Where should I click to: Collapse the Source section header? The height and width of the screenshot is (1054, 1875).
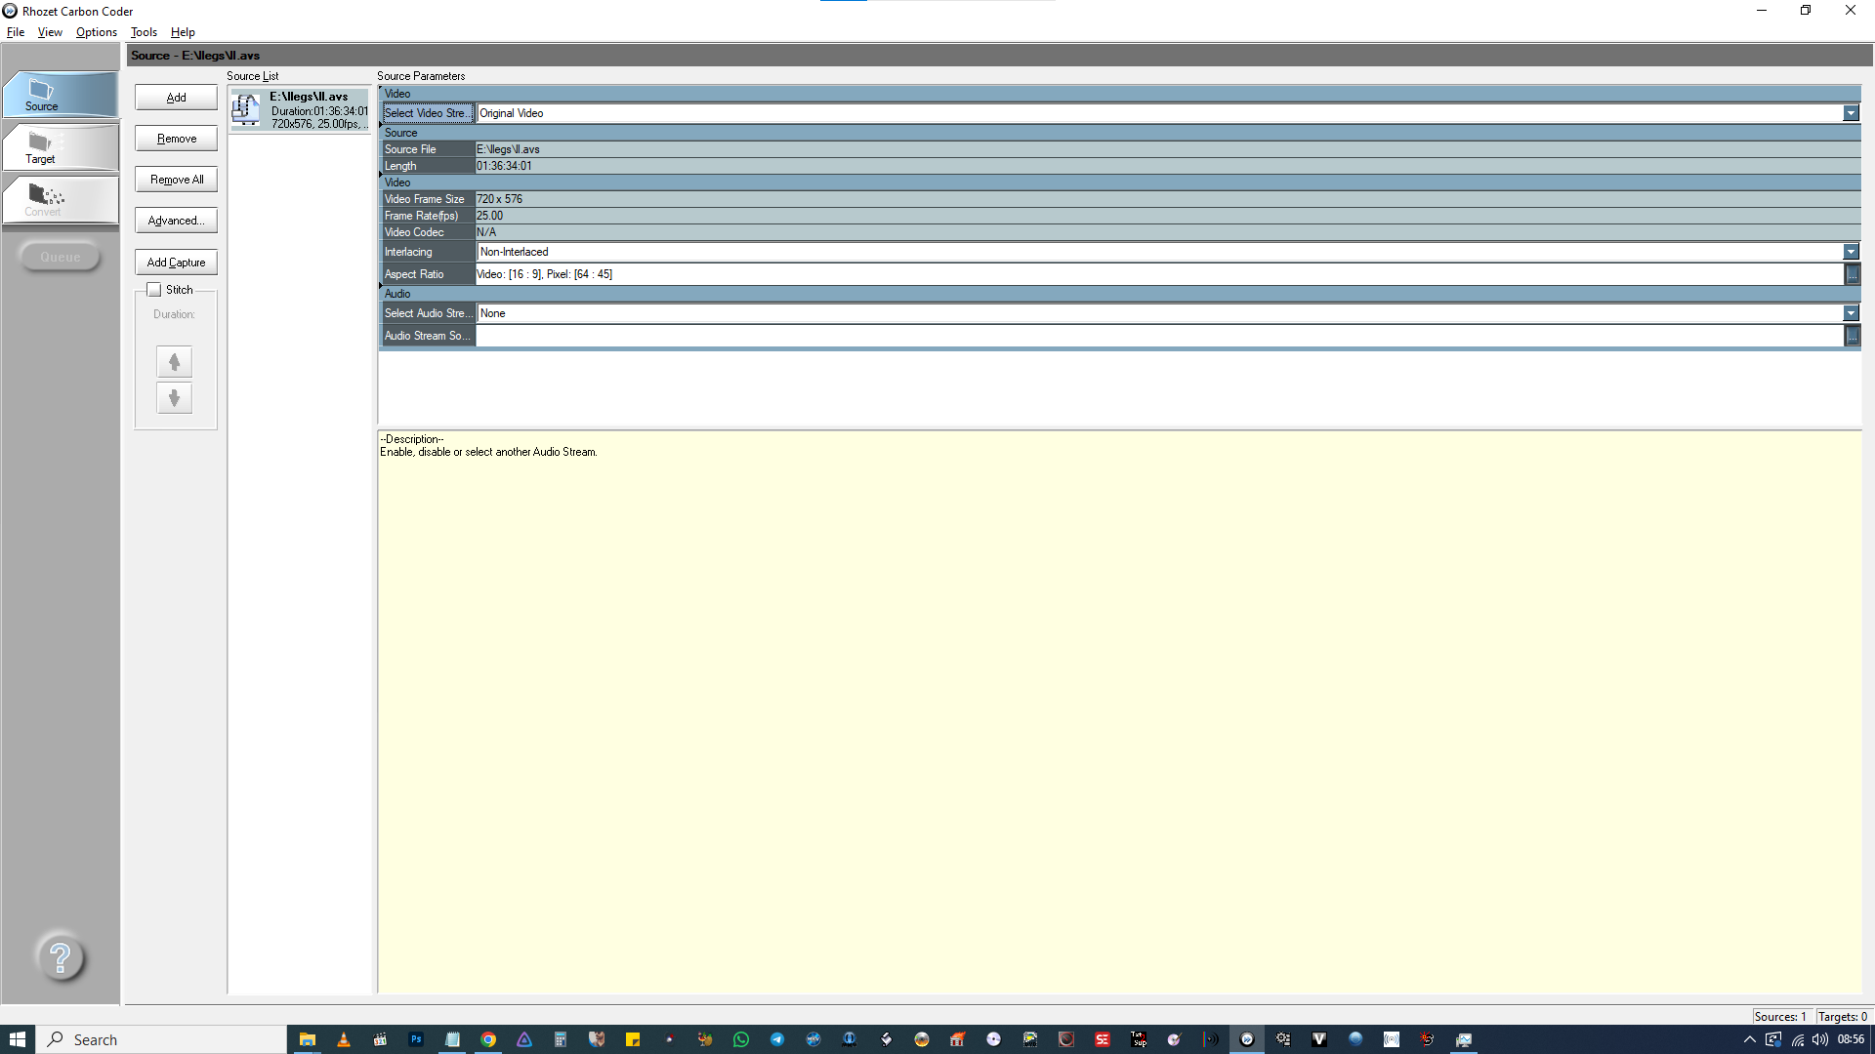coord(1119,133)
